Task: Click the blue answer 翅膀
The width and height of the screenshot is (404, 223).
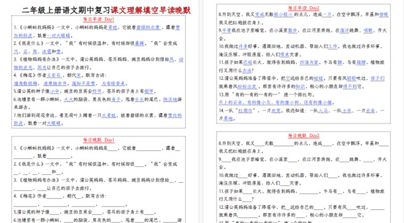Action: click(x=361, y=62)
